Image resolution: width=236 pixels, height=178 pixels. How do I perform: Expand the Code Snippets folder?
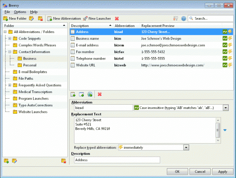9,39
